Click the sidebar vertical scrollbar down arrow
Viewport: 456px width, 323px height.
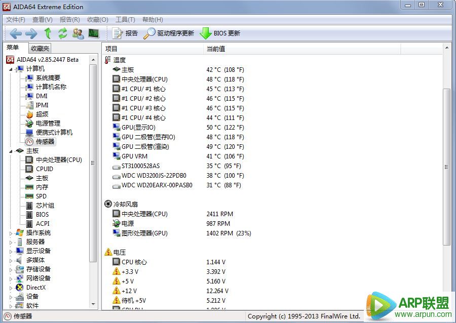tap(93, 304)
